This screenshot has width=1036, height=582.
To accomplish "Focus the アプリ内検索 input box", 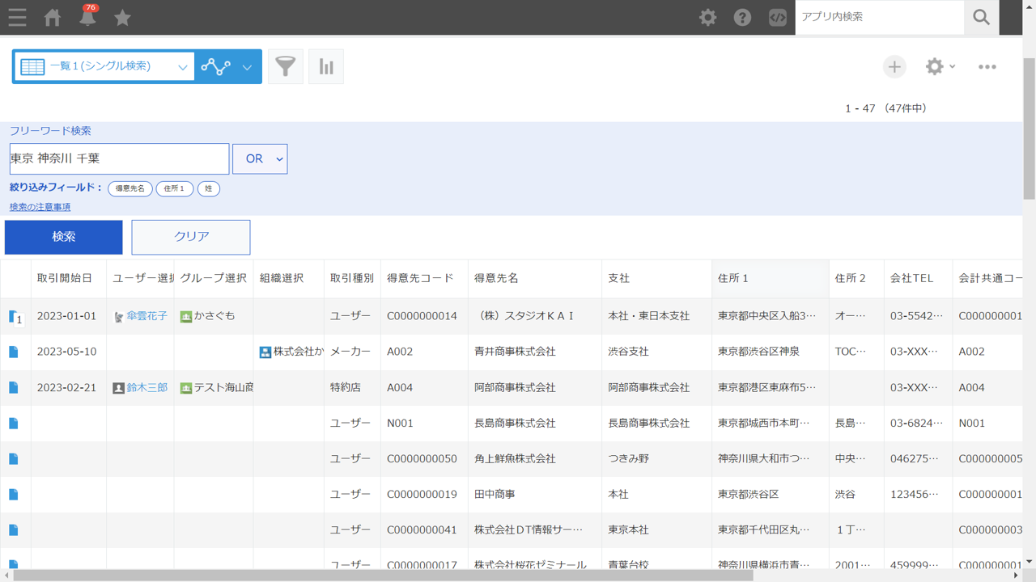I will tap(879, 17).
